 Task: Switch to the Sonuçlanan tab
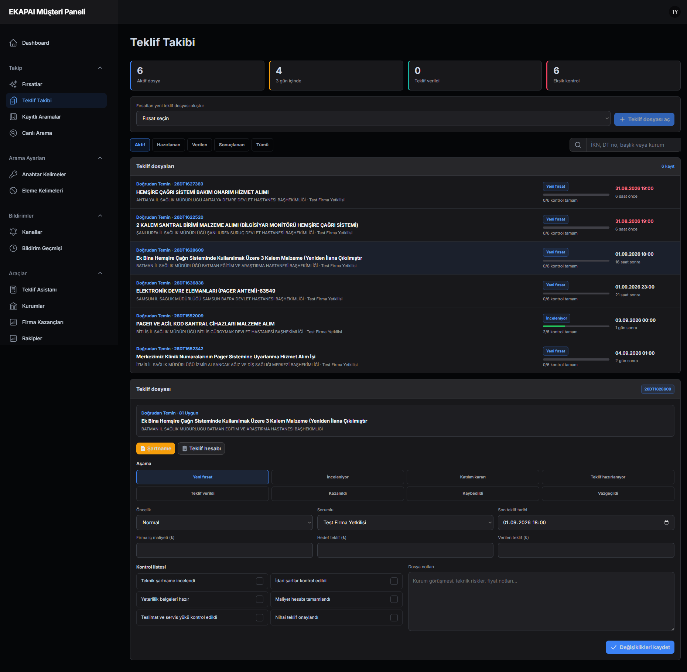click(x=232, y=145)
